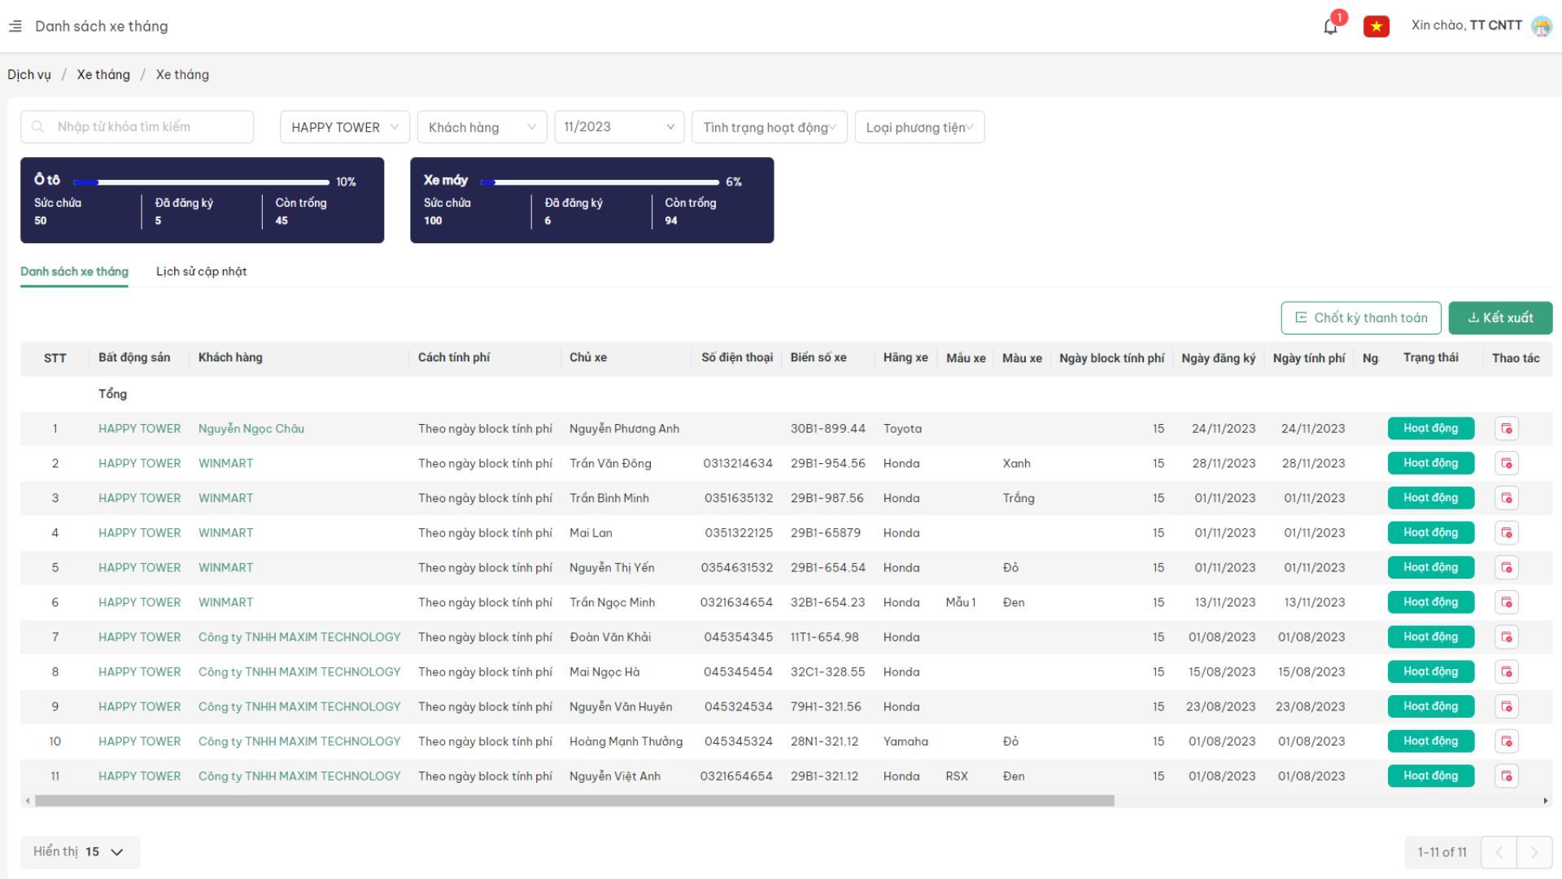Click the search magnifier icon

point(37,127)
